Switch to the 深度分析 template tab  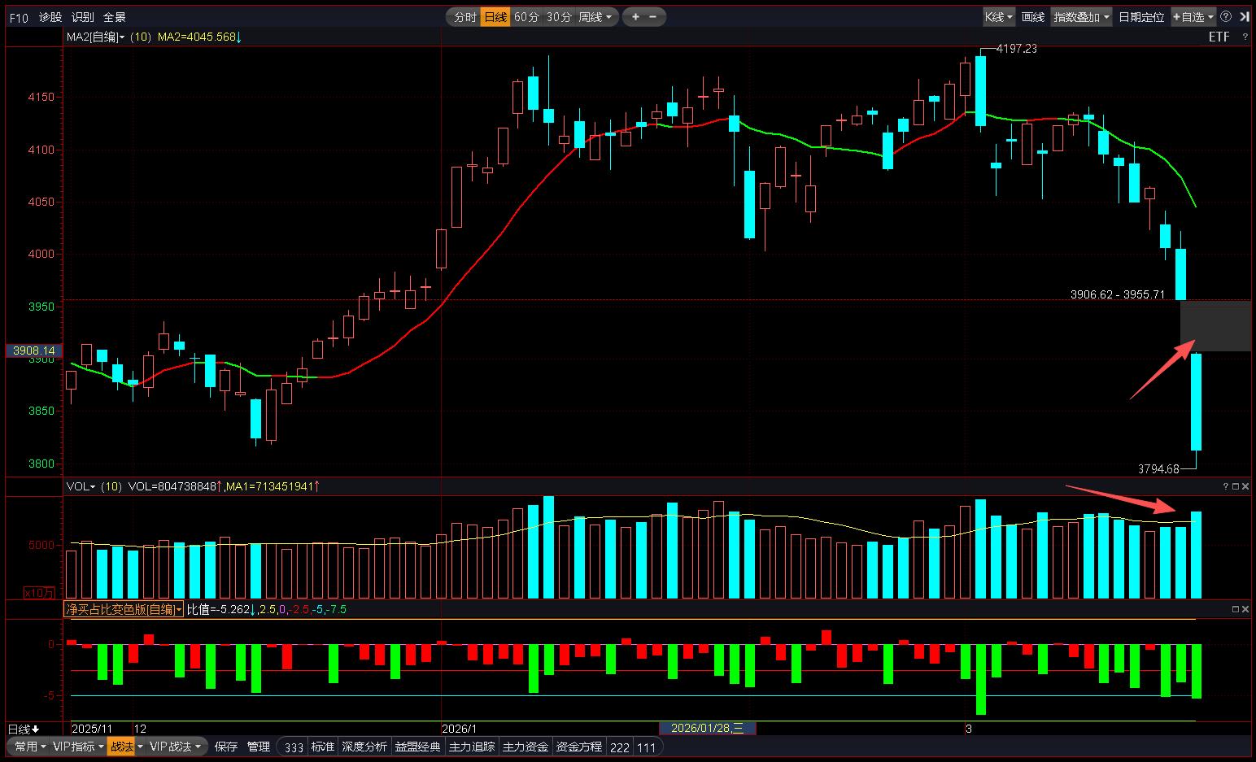coord(364,747)
